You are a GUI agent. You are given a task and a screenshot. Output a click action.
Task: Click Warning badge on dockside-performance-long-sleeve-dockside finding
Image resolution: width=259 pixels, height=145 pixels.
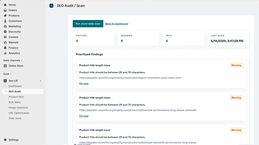coord(236,98)
